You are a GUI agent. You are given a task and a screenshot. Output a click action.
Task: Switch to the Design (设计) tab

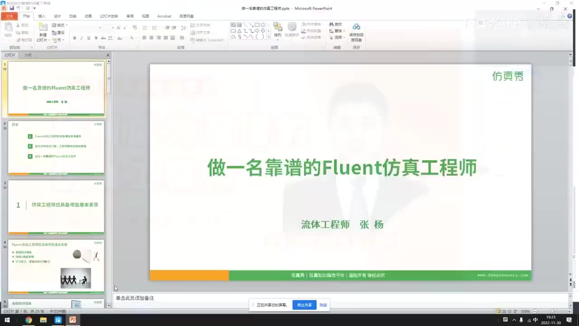(57, 16)
